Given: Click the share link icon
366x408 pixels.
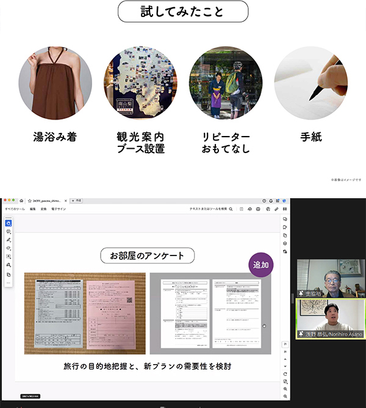Looking at the screenshot, I should click(276, 209).
